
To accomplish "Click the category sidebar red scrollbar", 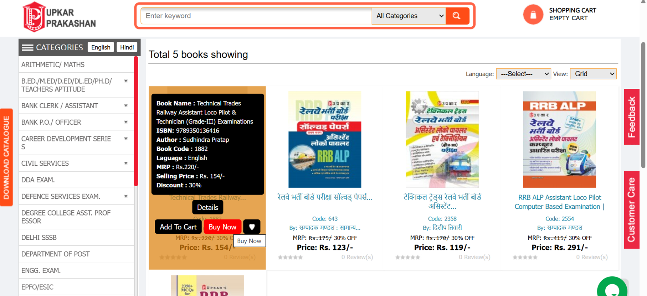I will [136, 121].
